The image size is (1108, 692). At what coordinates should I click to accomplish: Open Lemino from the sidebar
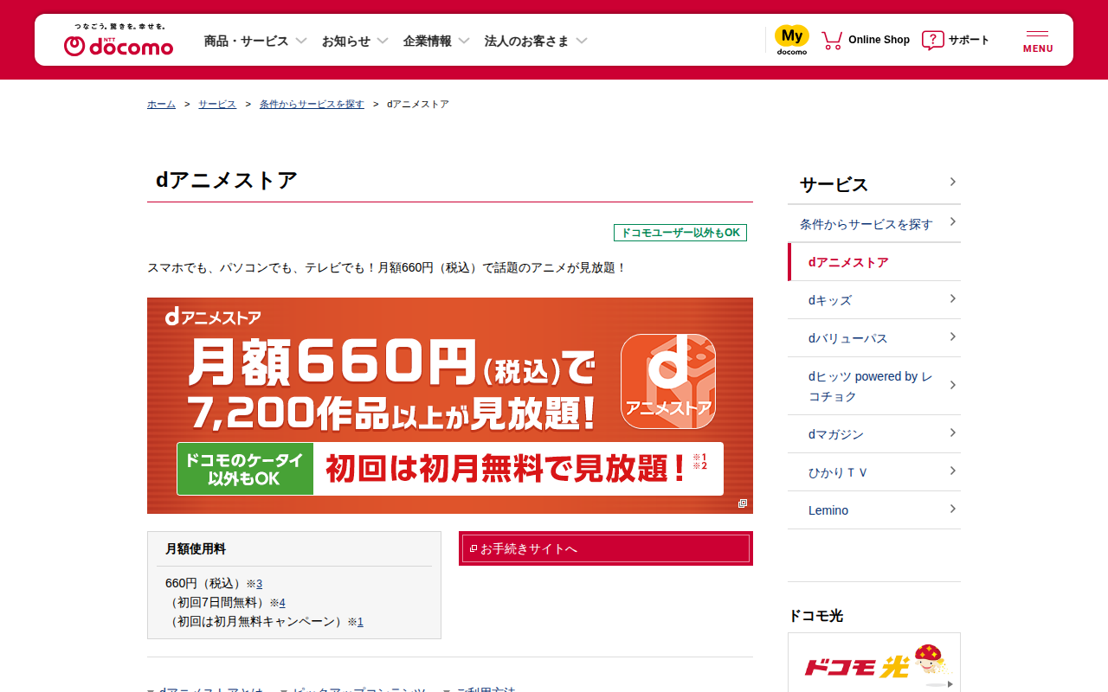(x=874, y=510)
